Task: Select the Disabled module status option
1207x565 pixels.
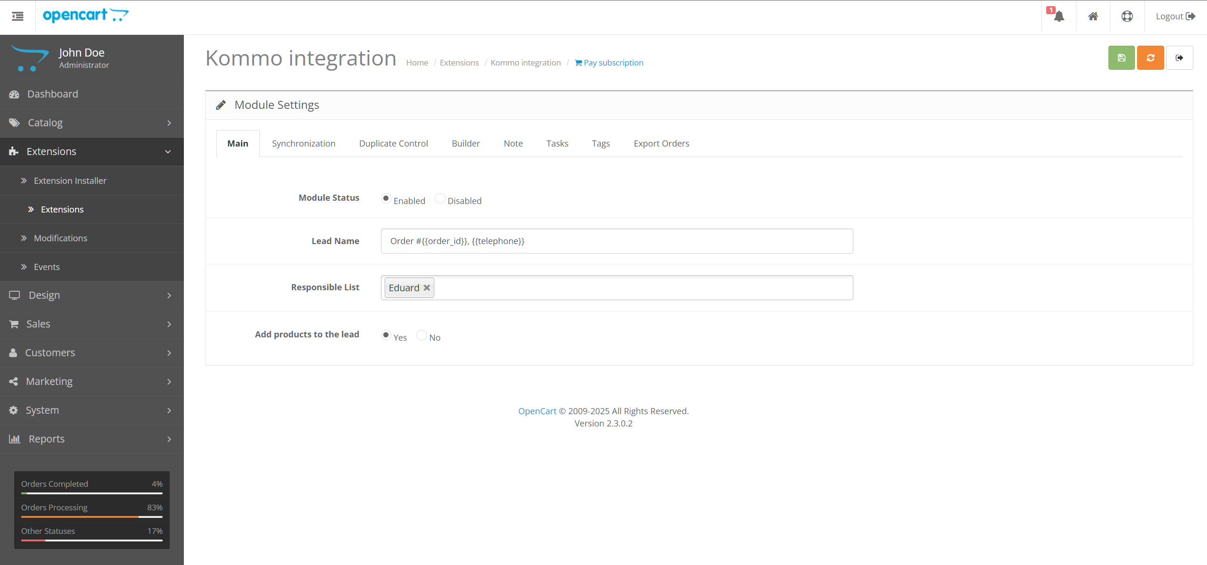Action: 439,198
